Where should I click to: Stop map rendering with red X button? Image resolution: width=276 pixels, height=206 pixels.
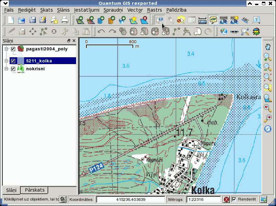(226, 199)
